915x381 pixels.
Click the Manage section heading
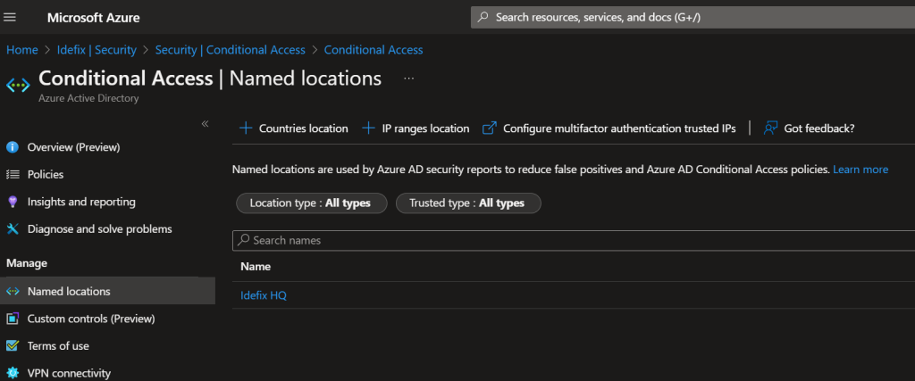coord(27,263)
